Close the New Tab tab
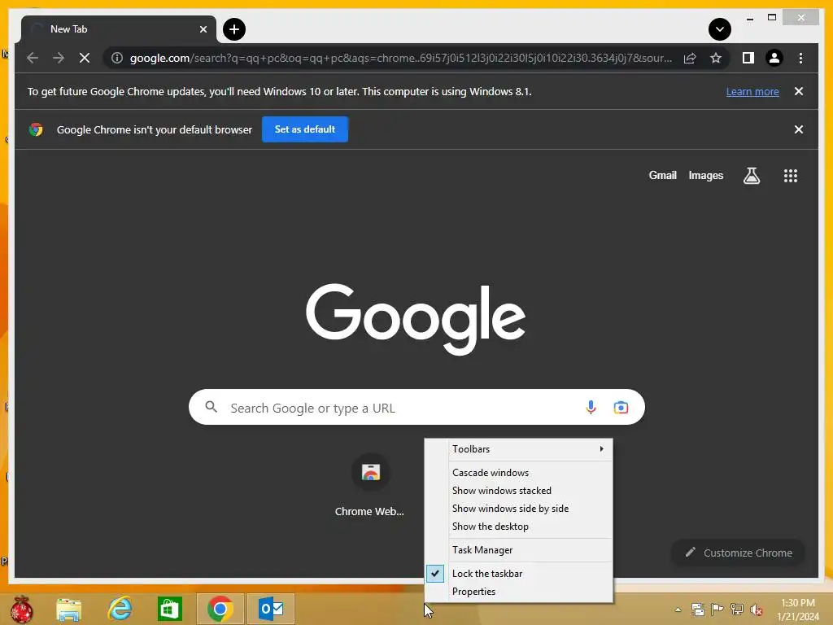The image size is (833, 625). [203, 29]
